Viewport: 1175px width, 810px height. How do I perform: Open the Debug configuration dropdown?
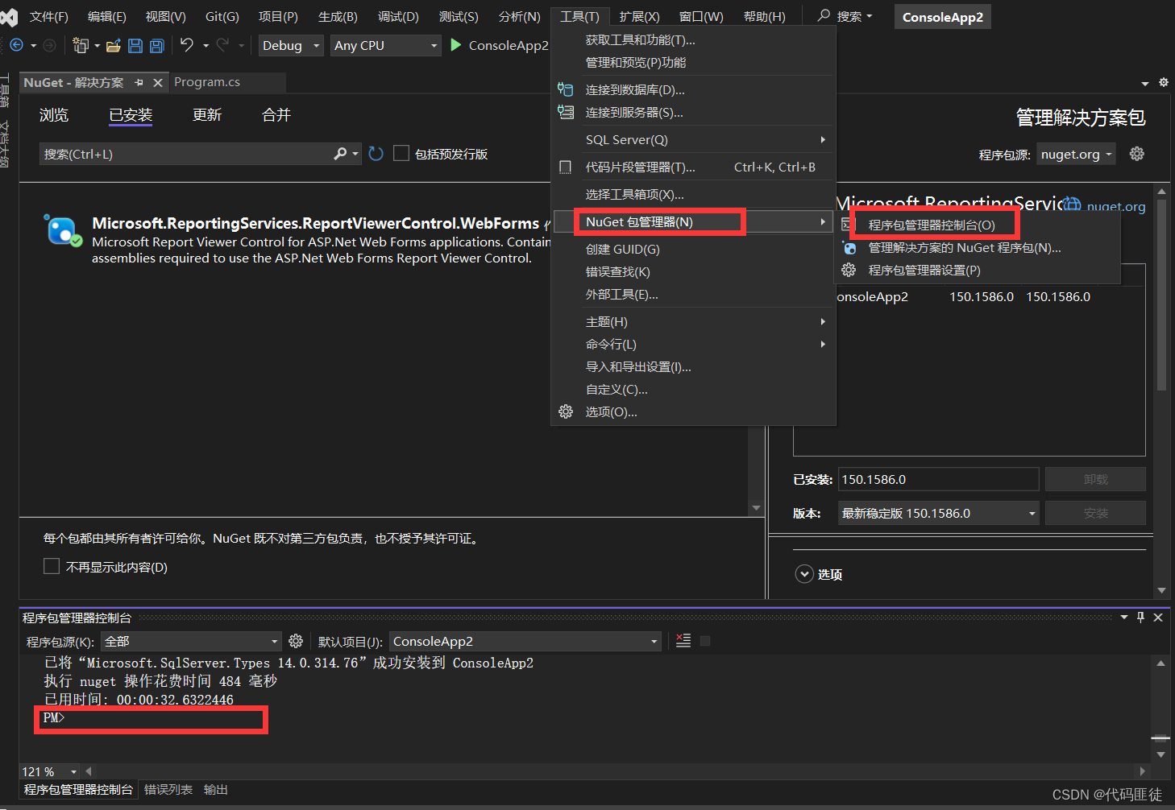(x=291, y=45)
